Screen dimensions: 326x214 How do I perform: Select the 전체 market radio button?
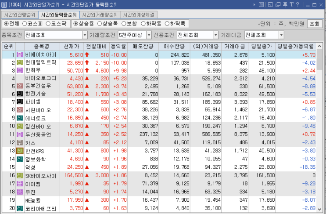[x=7, y=24]
